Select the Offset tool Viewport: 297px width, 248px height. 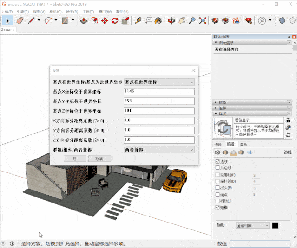(x=94, y=20)
